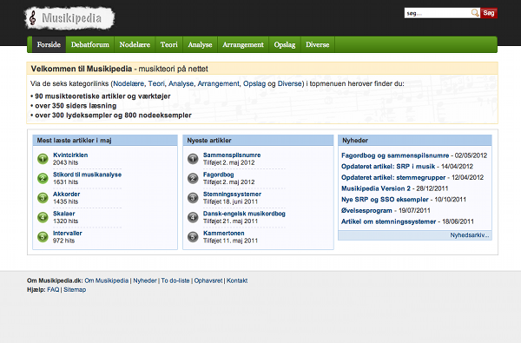This screenshot has width=521, height=343.
Task: Open the Akkorder article
Action: [67, 195]
